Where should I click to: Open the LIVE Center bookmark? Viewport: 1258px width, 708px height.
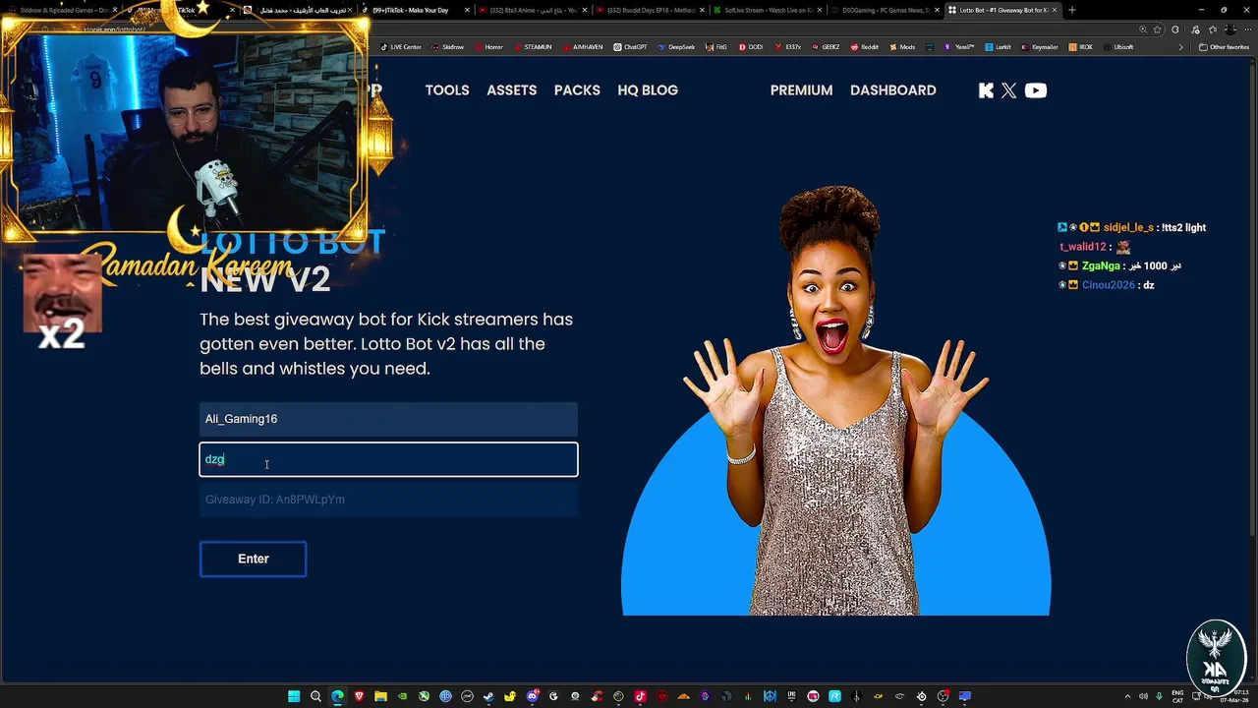(x=400, y=47)
